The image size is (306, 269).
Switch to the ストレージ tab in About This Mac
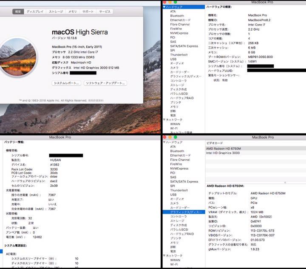pos(56,11)
